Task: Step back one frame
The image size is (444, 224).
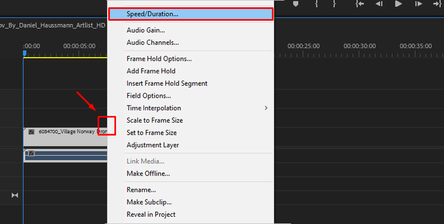Action: (x=379, y=4)
